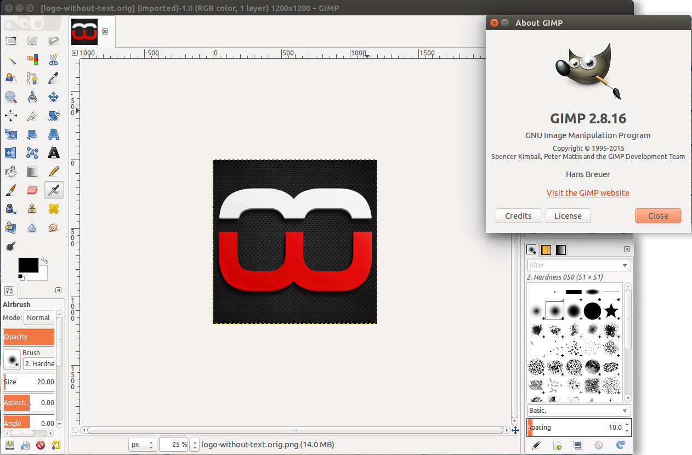Open the License dialog
Screen dimensions: 692x455
click(568, 215)
